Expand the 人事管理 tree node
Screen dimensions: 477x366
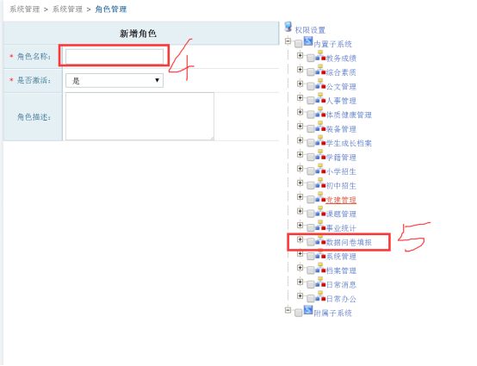click(x=300, y=97)
